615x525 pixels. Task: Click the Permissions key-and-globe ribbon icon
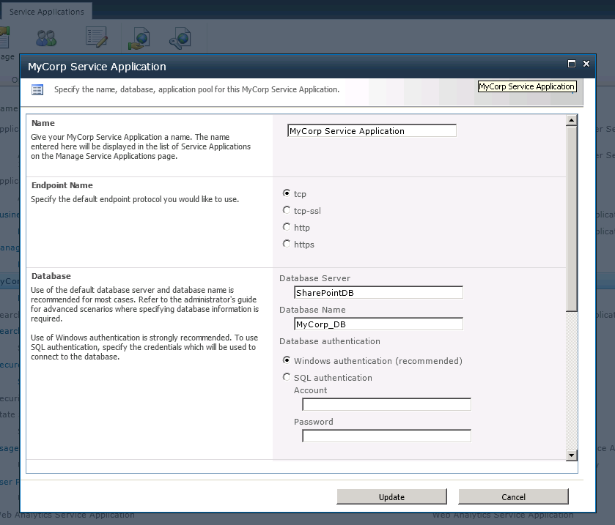(180, 38)
